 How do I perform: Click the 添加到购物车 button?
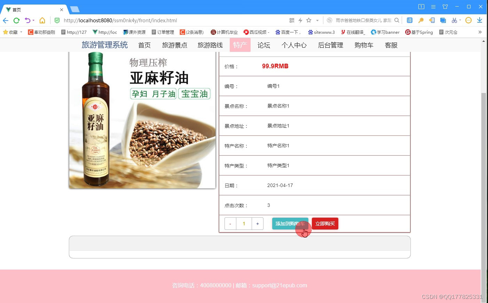coord(290,224)
